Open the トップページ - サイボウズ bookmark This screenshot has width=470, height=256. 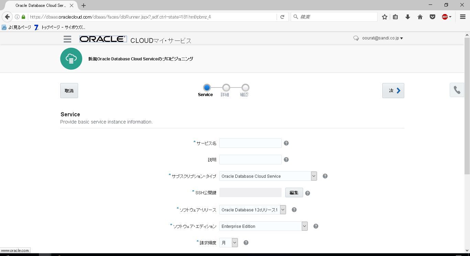click(60, 27)
